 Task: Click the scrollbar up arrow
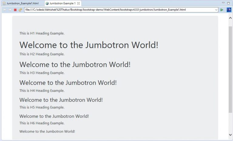pos(230,18)
